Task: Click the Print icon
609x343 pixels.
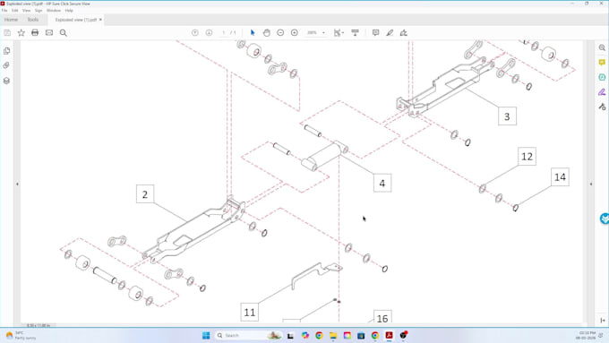Action: coord(35,32)
